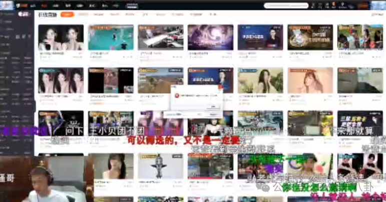Close the error dialog with its red X
386x202 pixels.
coord(220,87)
